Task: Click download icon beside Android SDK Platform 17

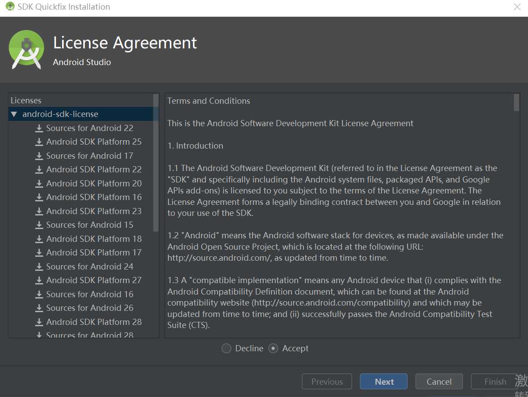Action: (39, 252)
